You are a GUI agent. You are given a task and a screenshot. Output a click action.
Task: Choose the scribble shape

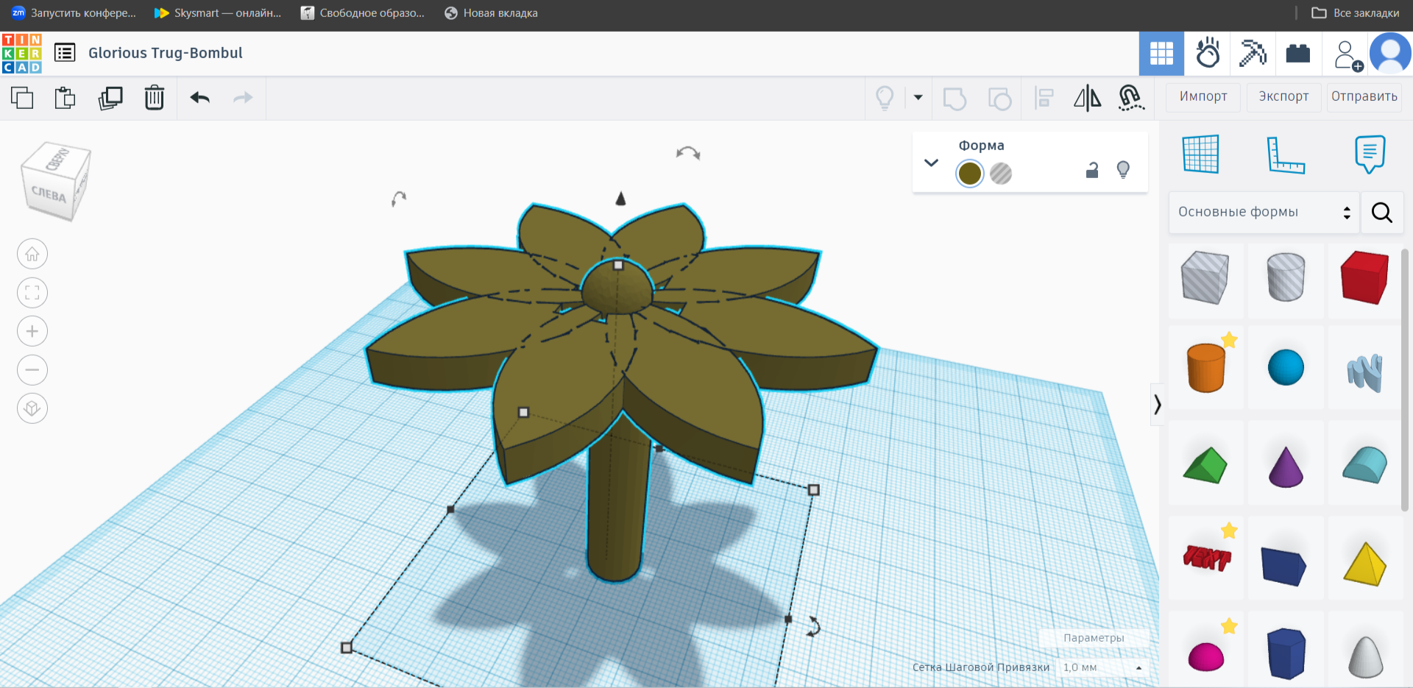point(1365,372)
